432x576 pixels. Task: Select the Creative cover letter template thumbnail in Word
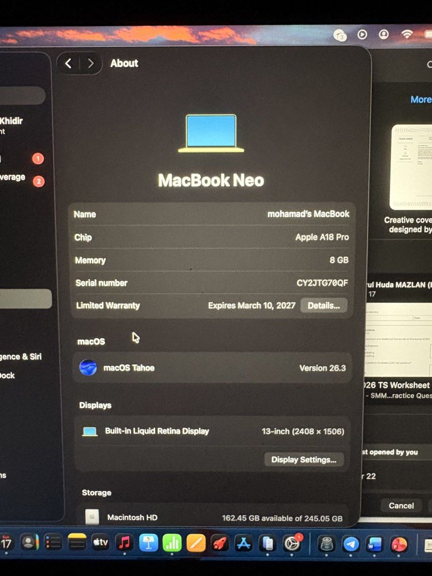[x=411, y=167]
